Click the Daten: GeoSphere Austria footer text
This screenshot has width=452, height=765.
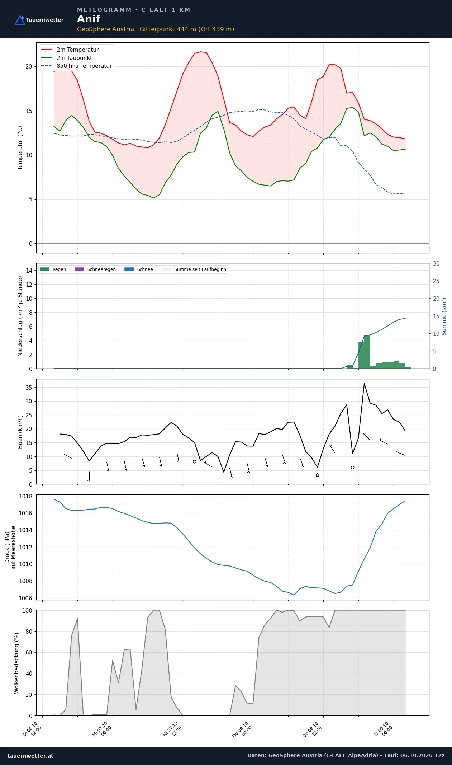point(346,755)
